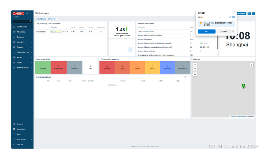Click the Reports document icon

click(14, 47)
